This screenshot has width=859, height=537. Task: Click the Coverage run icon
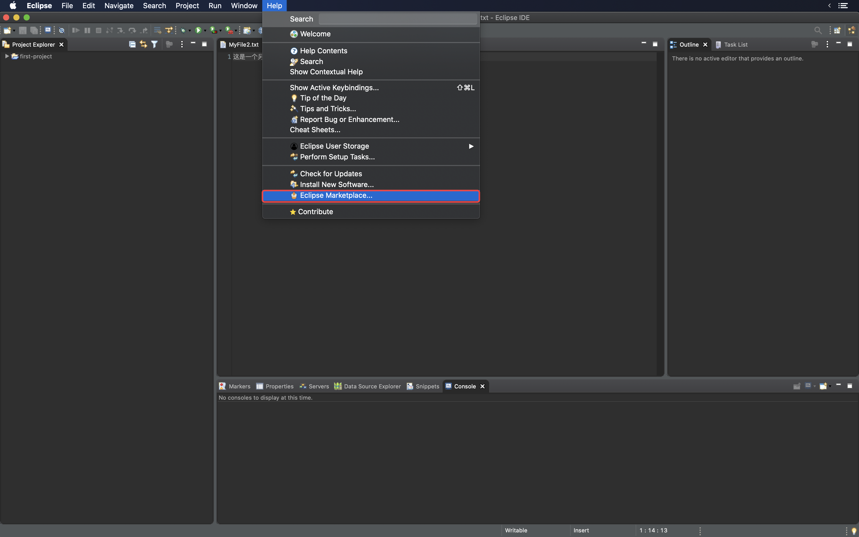tap(214, 30)
